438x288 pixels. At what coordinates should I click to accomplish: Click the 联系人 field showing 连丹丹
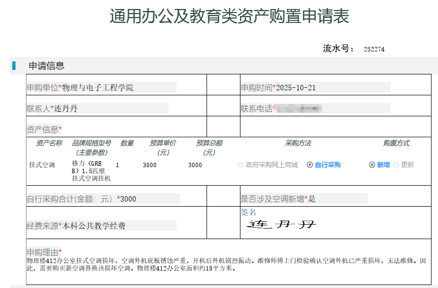pos(97,108)
